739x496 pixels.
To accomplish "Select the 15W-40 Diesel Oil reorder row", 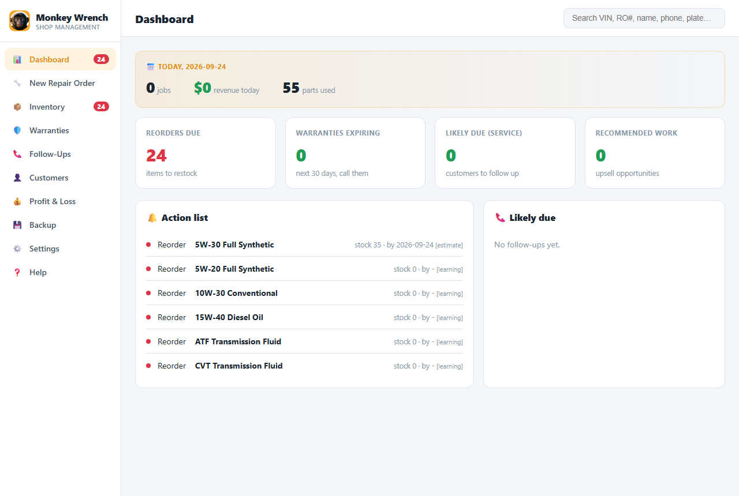I will (304, 317).
